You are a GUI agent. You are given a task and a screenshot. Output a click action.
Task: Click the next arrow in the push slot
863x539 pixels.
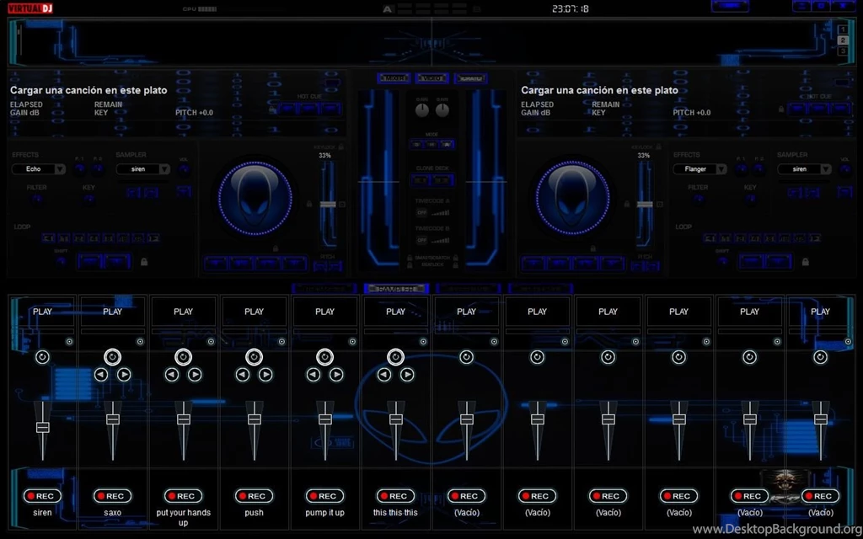[265, 375]
